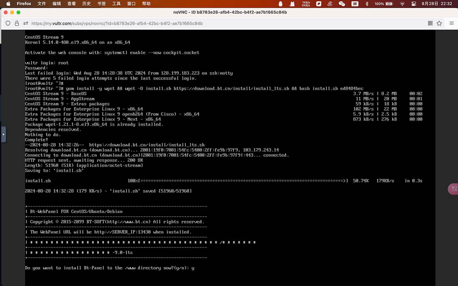Open the 拼 input method menu
The height and width of the screenshot is (286, 458).
pos(355,4)
